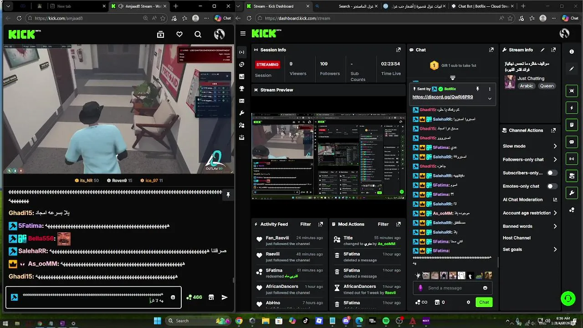Send the chat message with arrow icon

(x=225, y=297)
